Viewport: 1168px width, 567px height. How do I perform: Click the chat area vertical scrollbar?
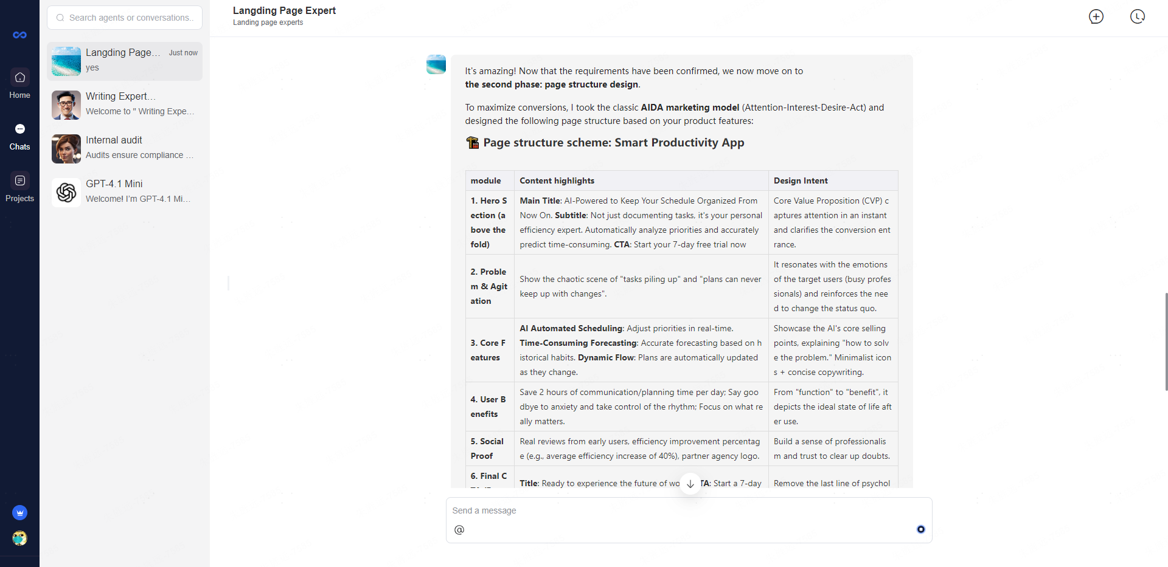coord(1166,341)
